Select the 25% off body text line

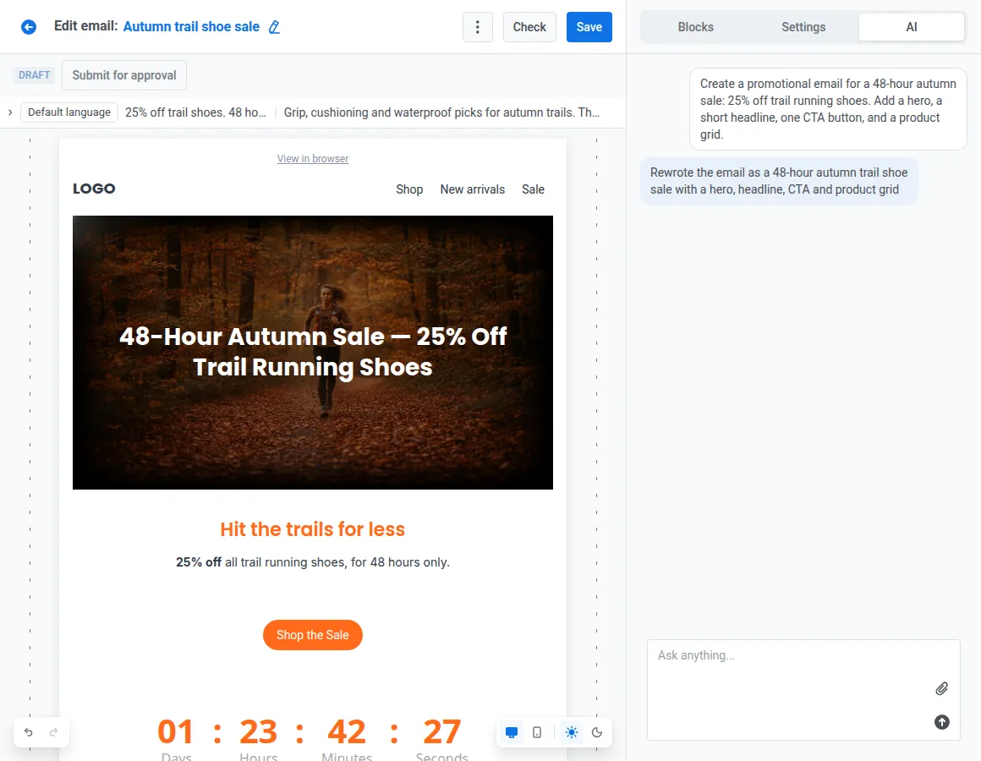click(x=313, y=562)
